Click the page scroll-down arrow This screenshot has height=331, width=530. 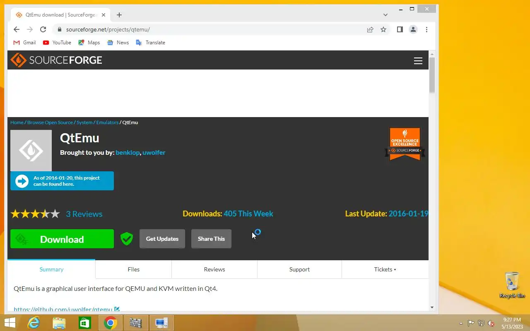coord(432,307)
